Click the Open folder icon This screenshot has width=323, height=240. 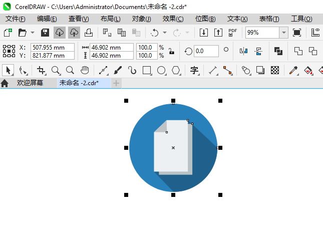pyautogui.click(x=22, y=33)
